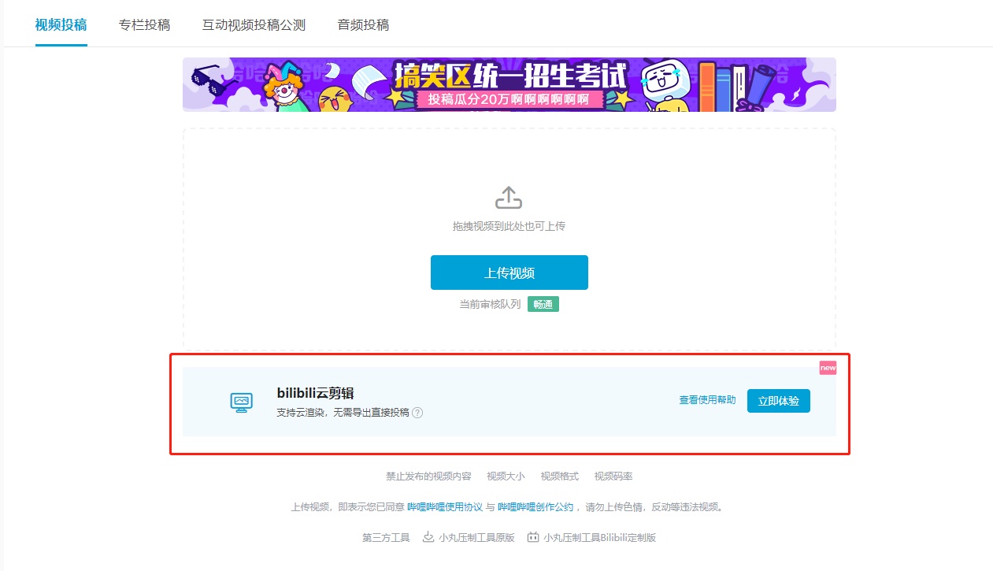Image resolution: width=993 pixels, height=571 pixels.
Task: Open the 哔哩哔哩创作公约 link
Action: click(535, 507)
